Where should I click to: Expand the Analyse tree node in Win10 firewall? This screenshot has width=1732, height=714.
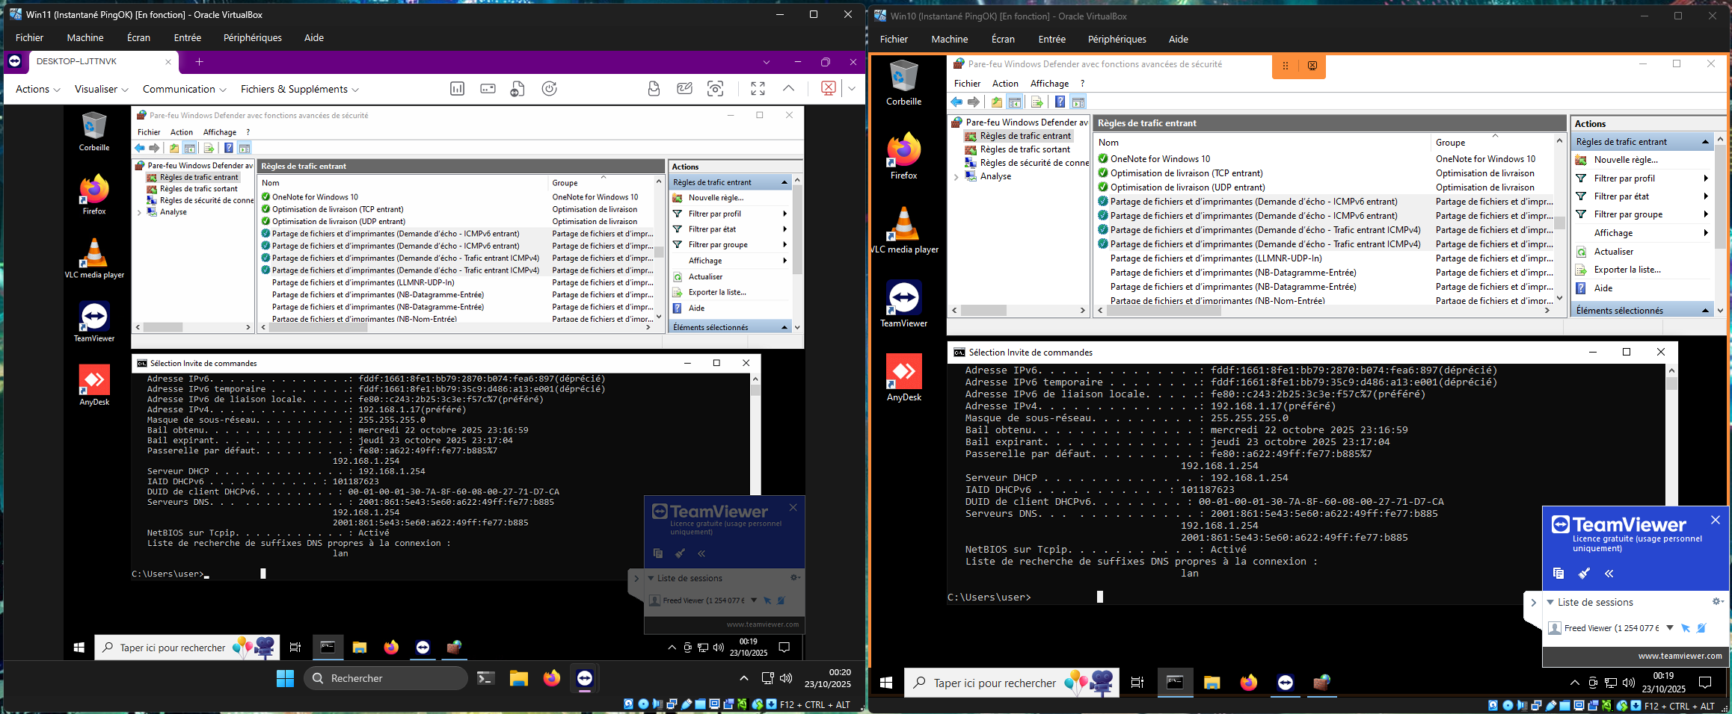coord(956,177)
